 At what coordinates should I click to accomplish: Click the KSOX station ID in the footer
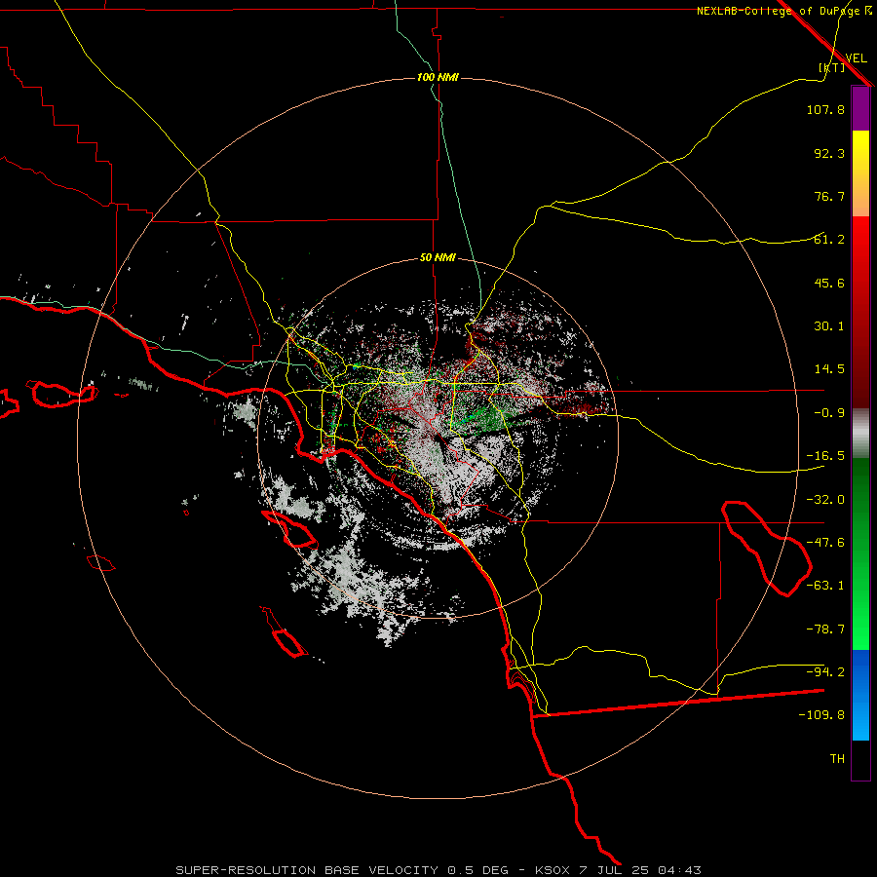tap(553, 870)
